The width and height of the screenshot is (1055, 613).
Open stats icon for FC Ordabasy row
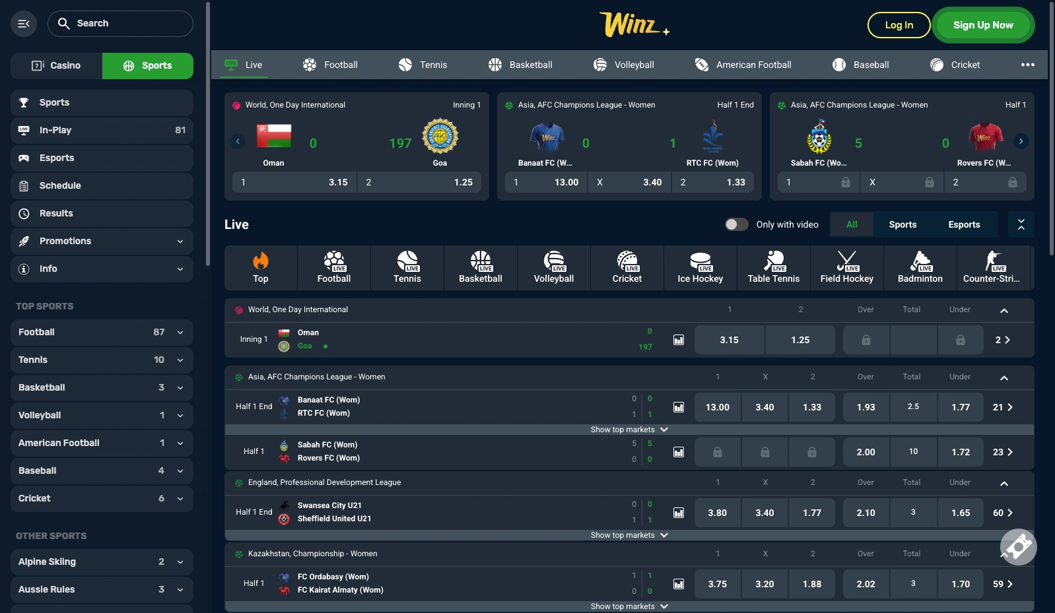pos(679,584)
